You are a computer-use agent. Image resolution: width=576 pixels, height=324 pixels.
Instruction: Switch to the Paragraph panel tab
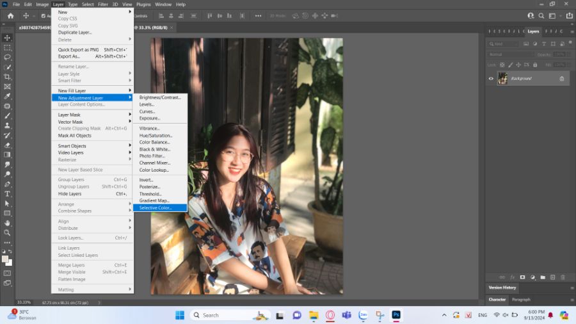coord(521,300)
